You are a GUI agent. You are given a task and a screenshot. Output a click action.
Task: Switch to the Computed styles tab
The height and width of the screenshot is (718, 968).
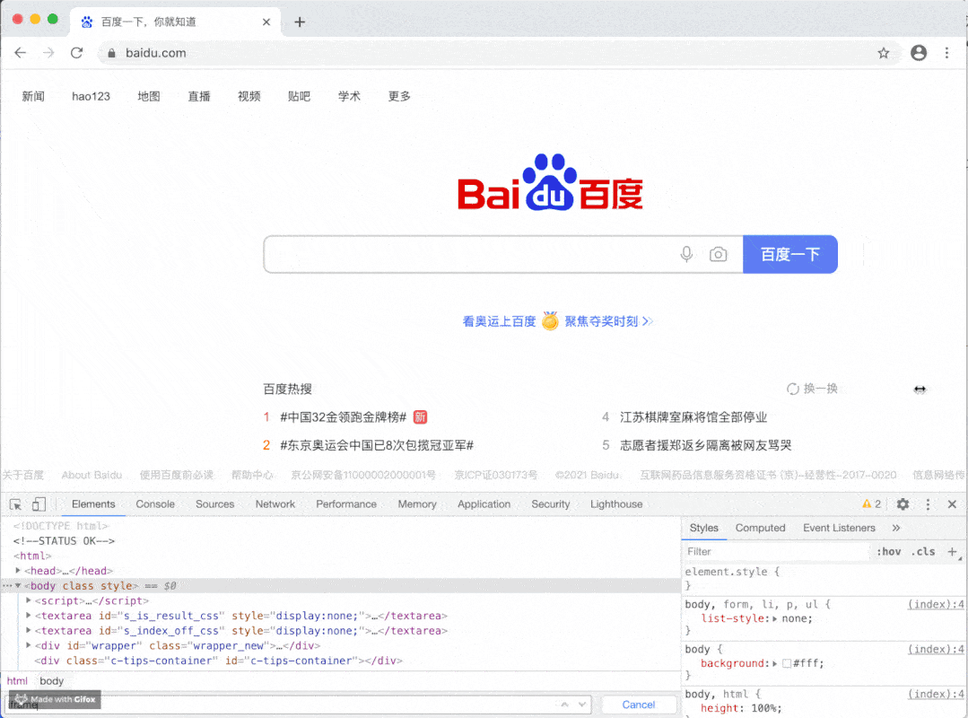pyautogui.click(x=761, y=528)
